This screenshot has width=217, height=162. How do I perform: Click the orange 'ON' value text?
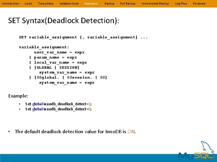click(131, 132)
